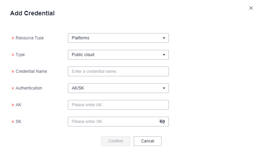Select the Public cloud value text

point(83,55)
